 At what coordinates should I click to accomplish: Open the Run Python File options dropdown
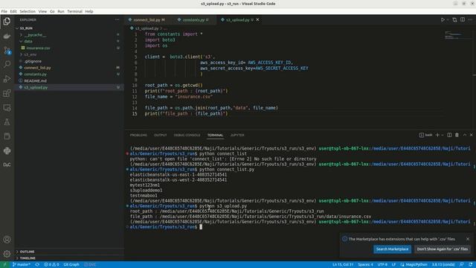point(448,20)
